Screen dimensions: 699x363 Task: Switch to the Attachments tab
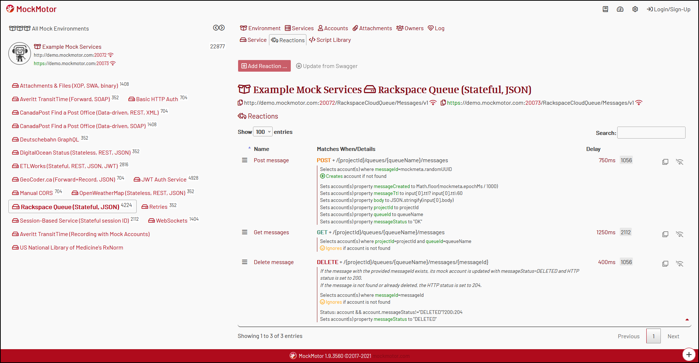pyautogui.click(x=372, y=28)
